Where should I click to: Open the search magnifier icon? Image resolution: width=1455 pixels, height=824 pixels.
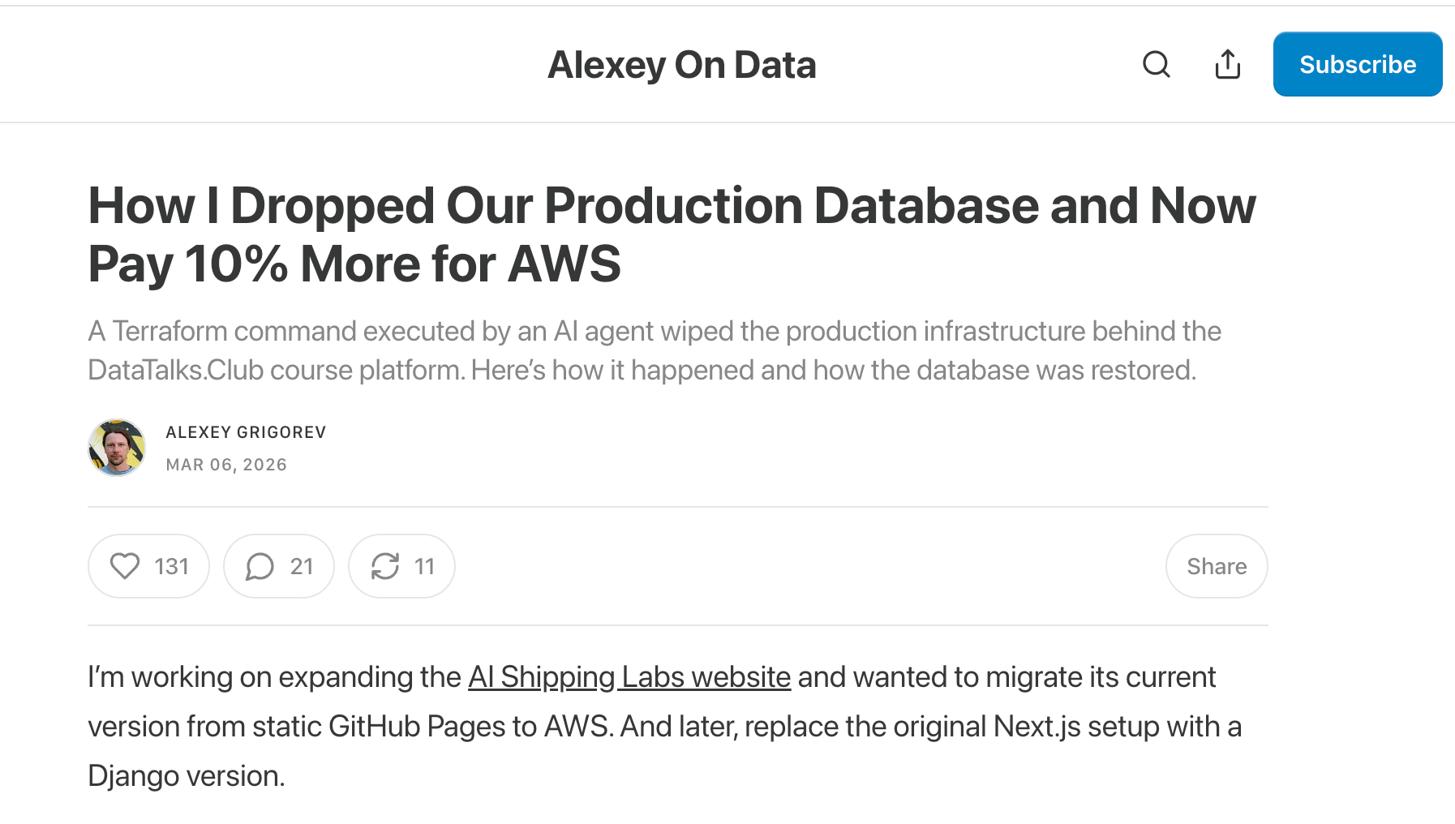pos(1156,64)
